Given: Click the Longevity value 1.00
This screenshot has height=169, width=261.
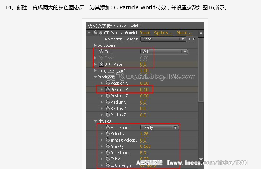Looking at the screenshot, I should (144, 71).
